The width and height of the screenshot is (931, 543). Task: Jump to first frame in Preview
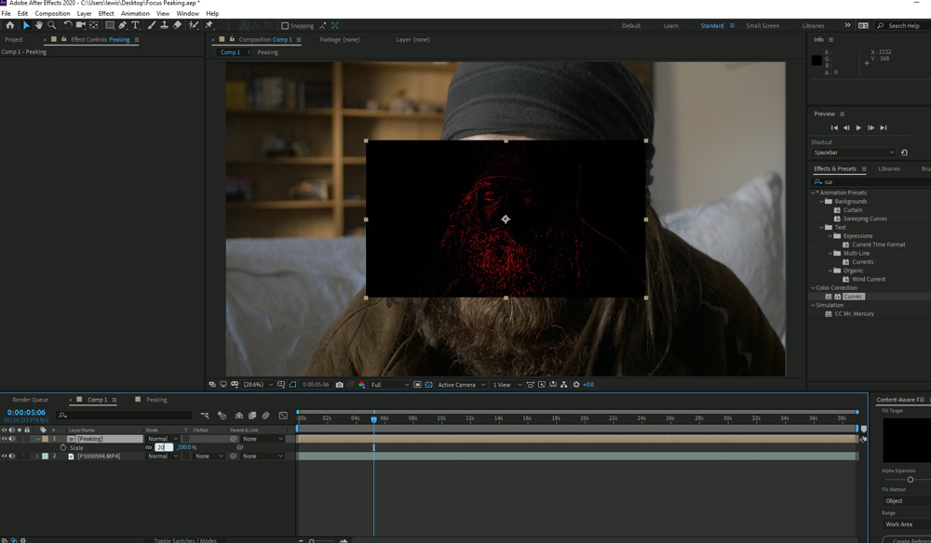tap(834, 128)
